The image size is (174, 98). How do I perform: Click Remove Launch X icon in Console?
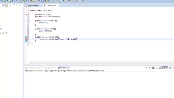(149, 68)
